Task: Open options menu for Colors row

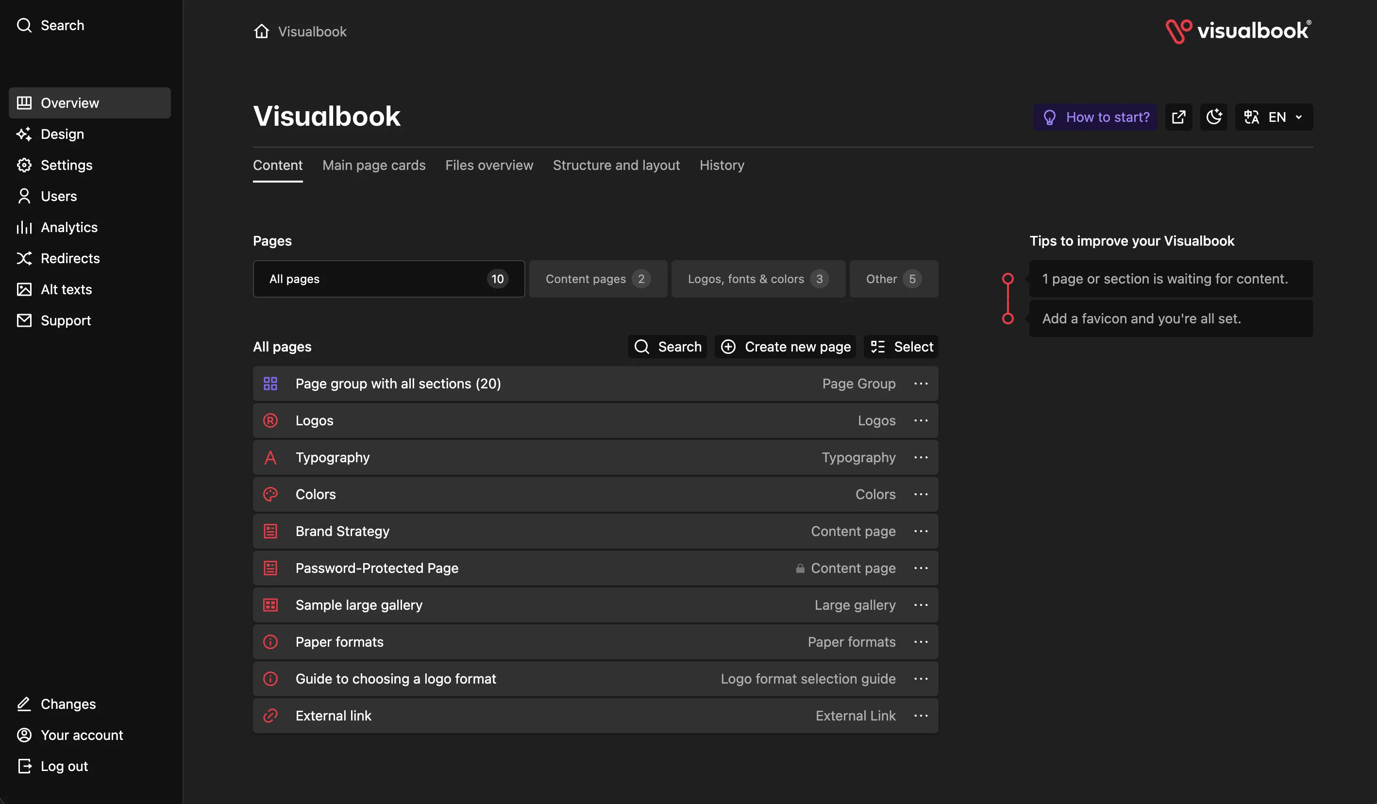Action: click(x=921, y=494)
